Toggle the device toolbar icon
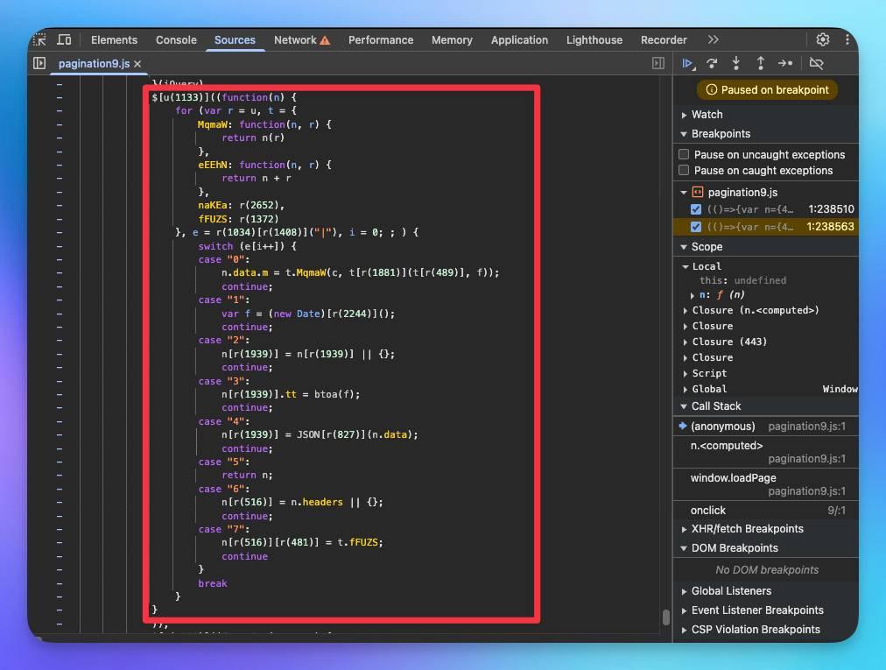The image size is (886, 670). [65, 40]
